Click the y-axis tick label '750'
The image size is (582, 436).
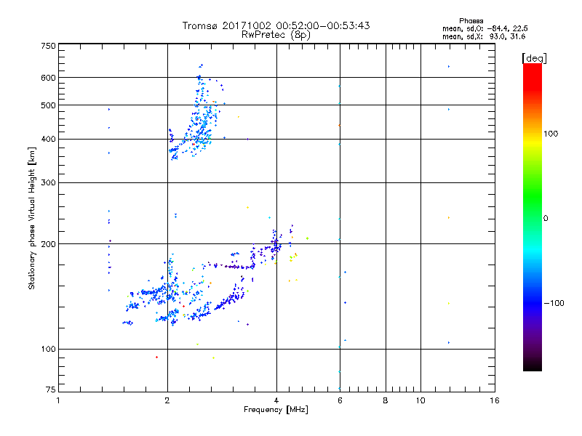tap(48, 46)
